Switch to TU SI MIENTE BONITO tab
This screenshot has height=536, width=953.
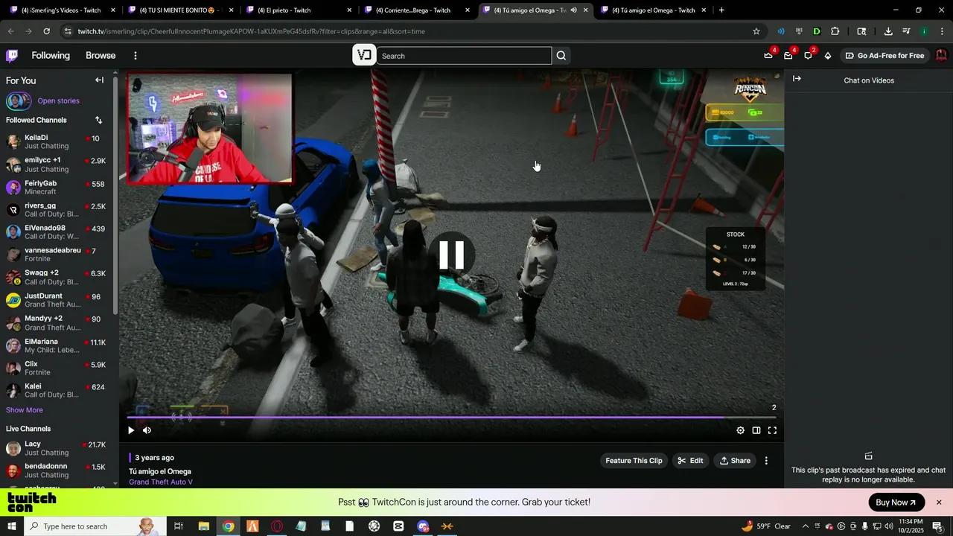tap(179, 10)
